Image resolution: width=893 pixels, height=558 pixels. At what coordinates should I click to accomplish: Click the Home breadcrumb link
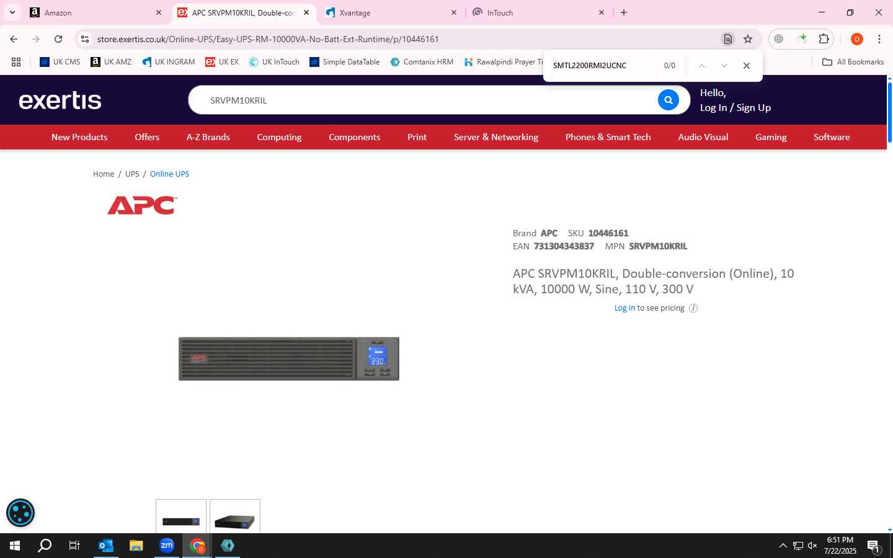pos(104,174)
